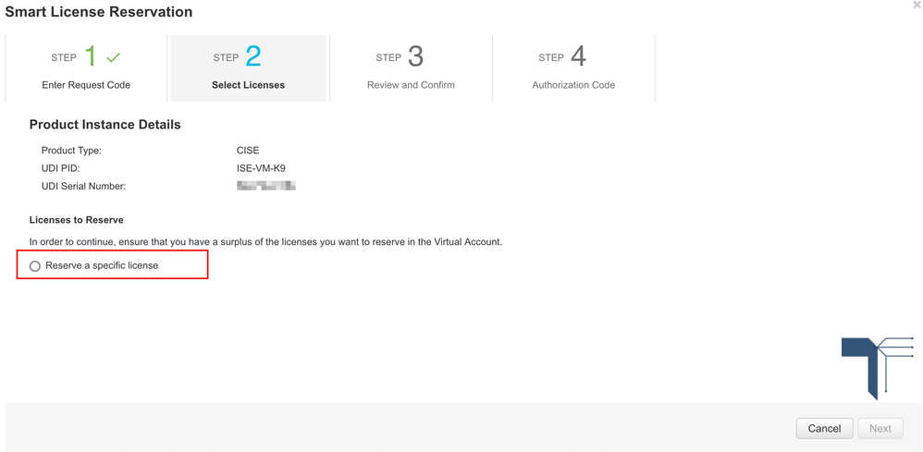This screenshot has width=923, height=452.
Task: Click the green checkmark on Step 1
Action: [114, 57]
